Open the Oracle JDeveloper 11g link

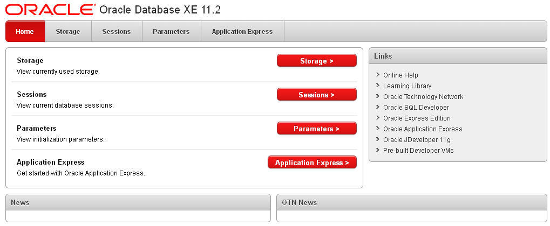pos(416,140)
